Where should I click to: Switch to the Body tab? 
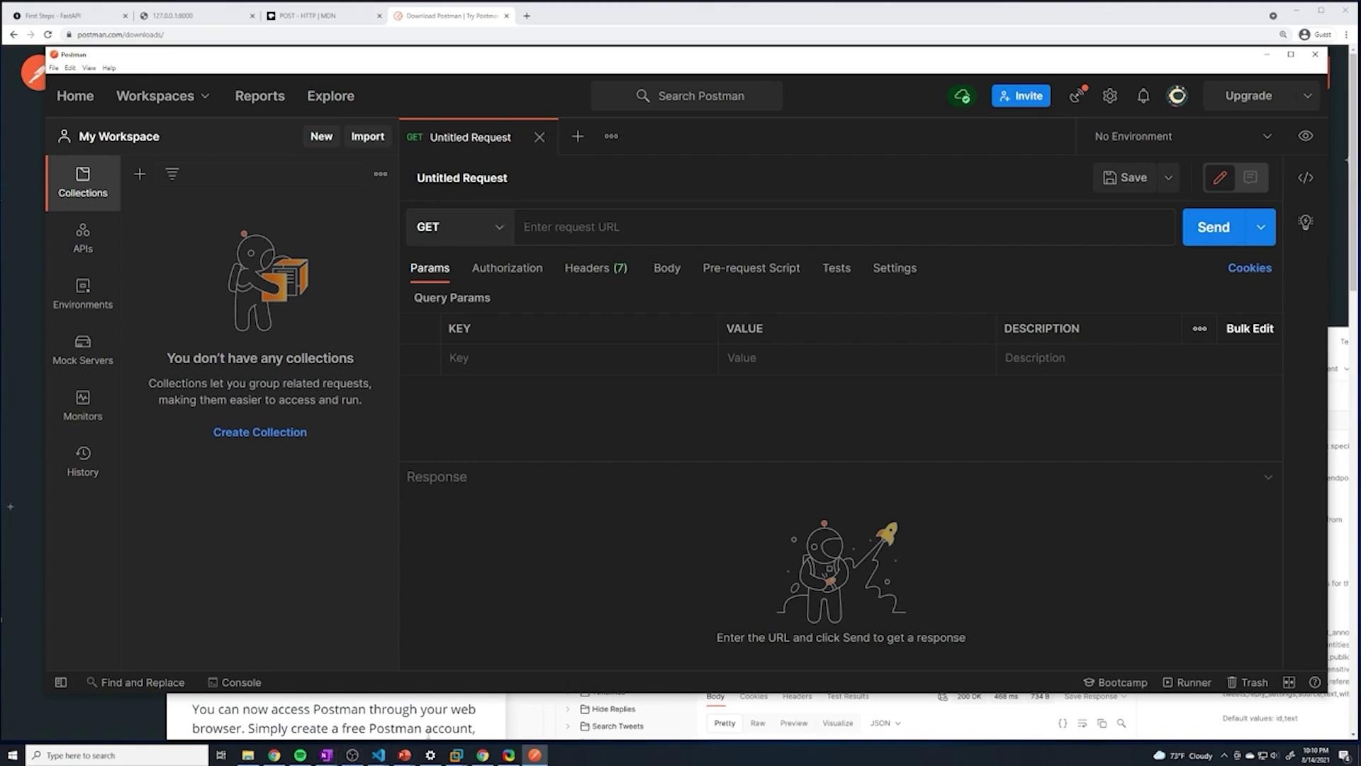666,268
